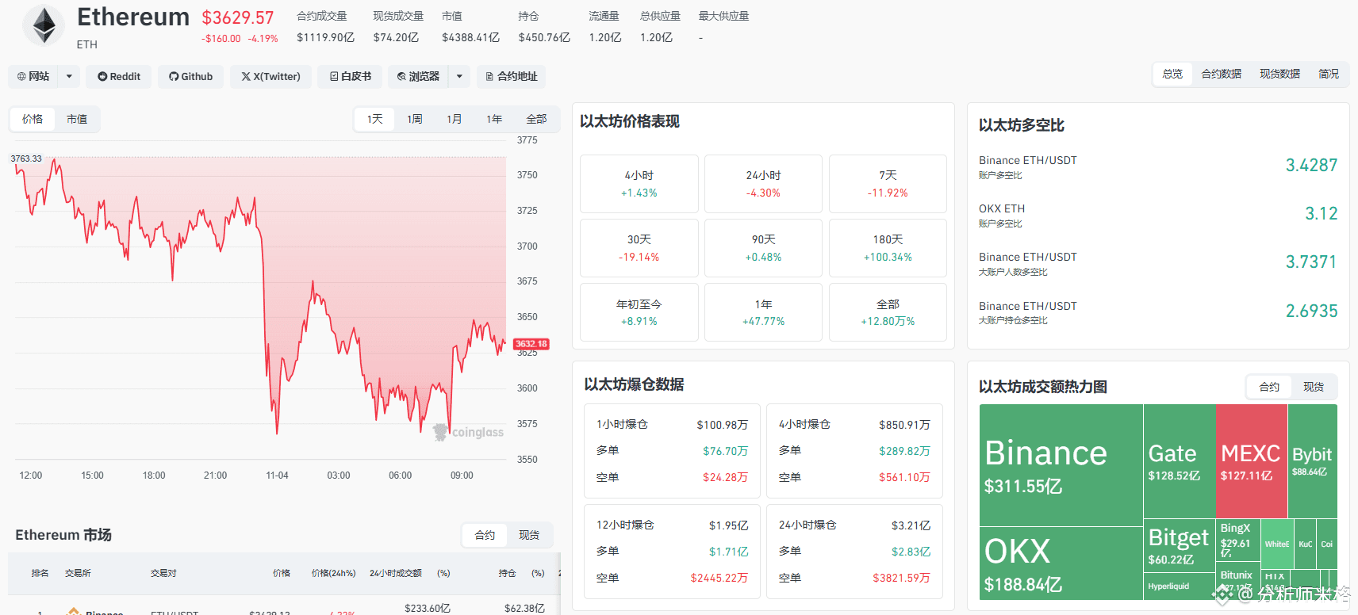Image resolution: width=1358 pixels, height=615 pixels.
Task: Open the 白皮书 whitepaper button
Action: pos(350,76)
